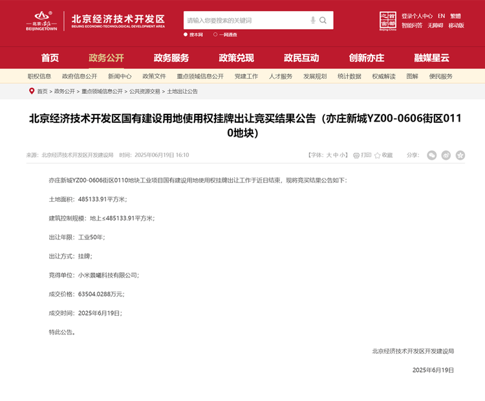Viewport: 485px width, 401px height.
Task: Share the article via Weibo icon
Action: point(446,155)
